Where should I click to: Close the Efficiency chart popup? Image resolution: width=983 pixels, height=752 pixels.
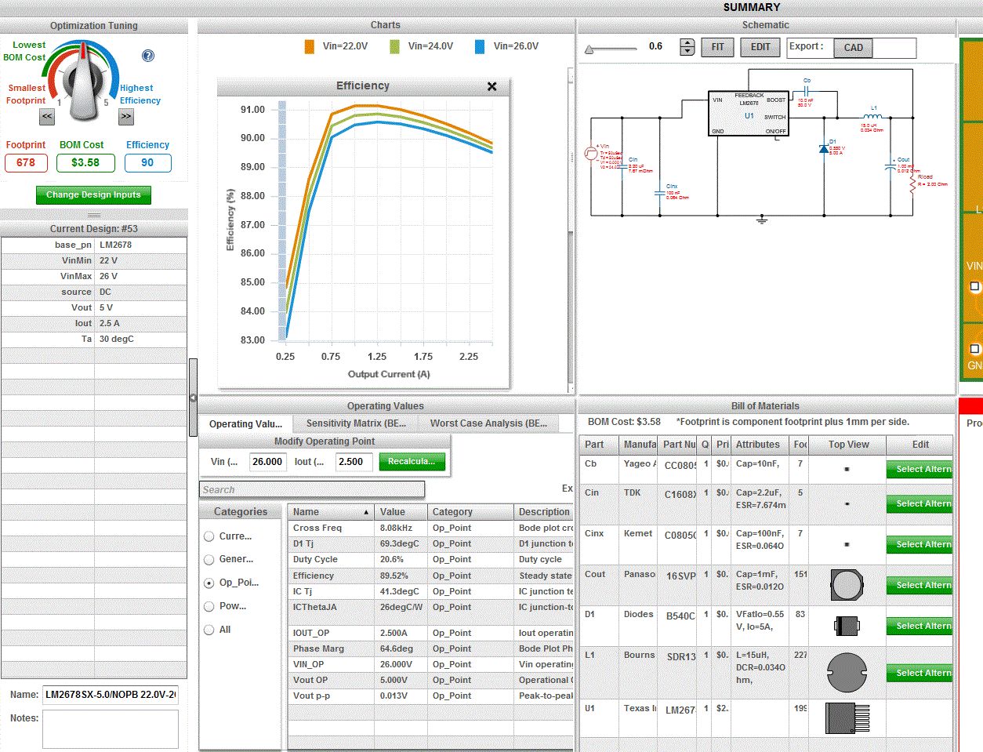(491, 86)
